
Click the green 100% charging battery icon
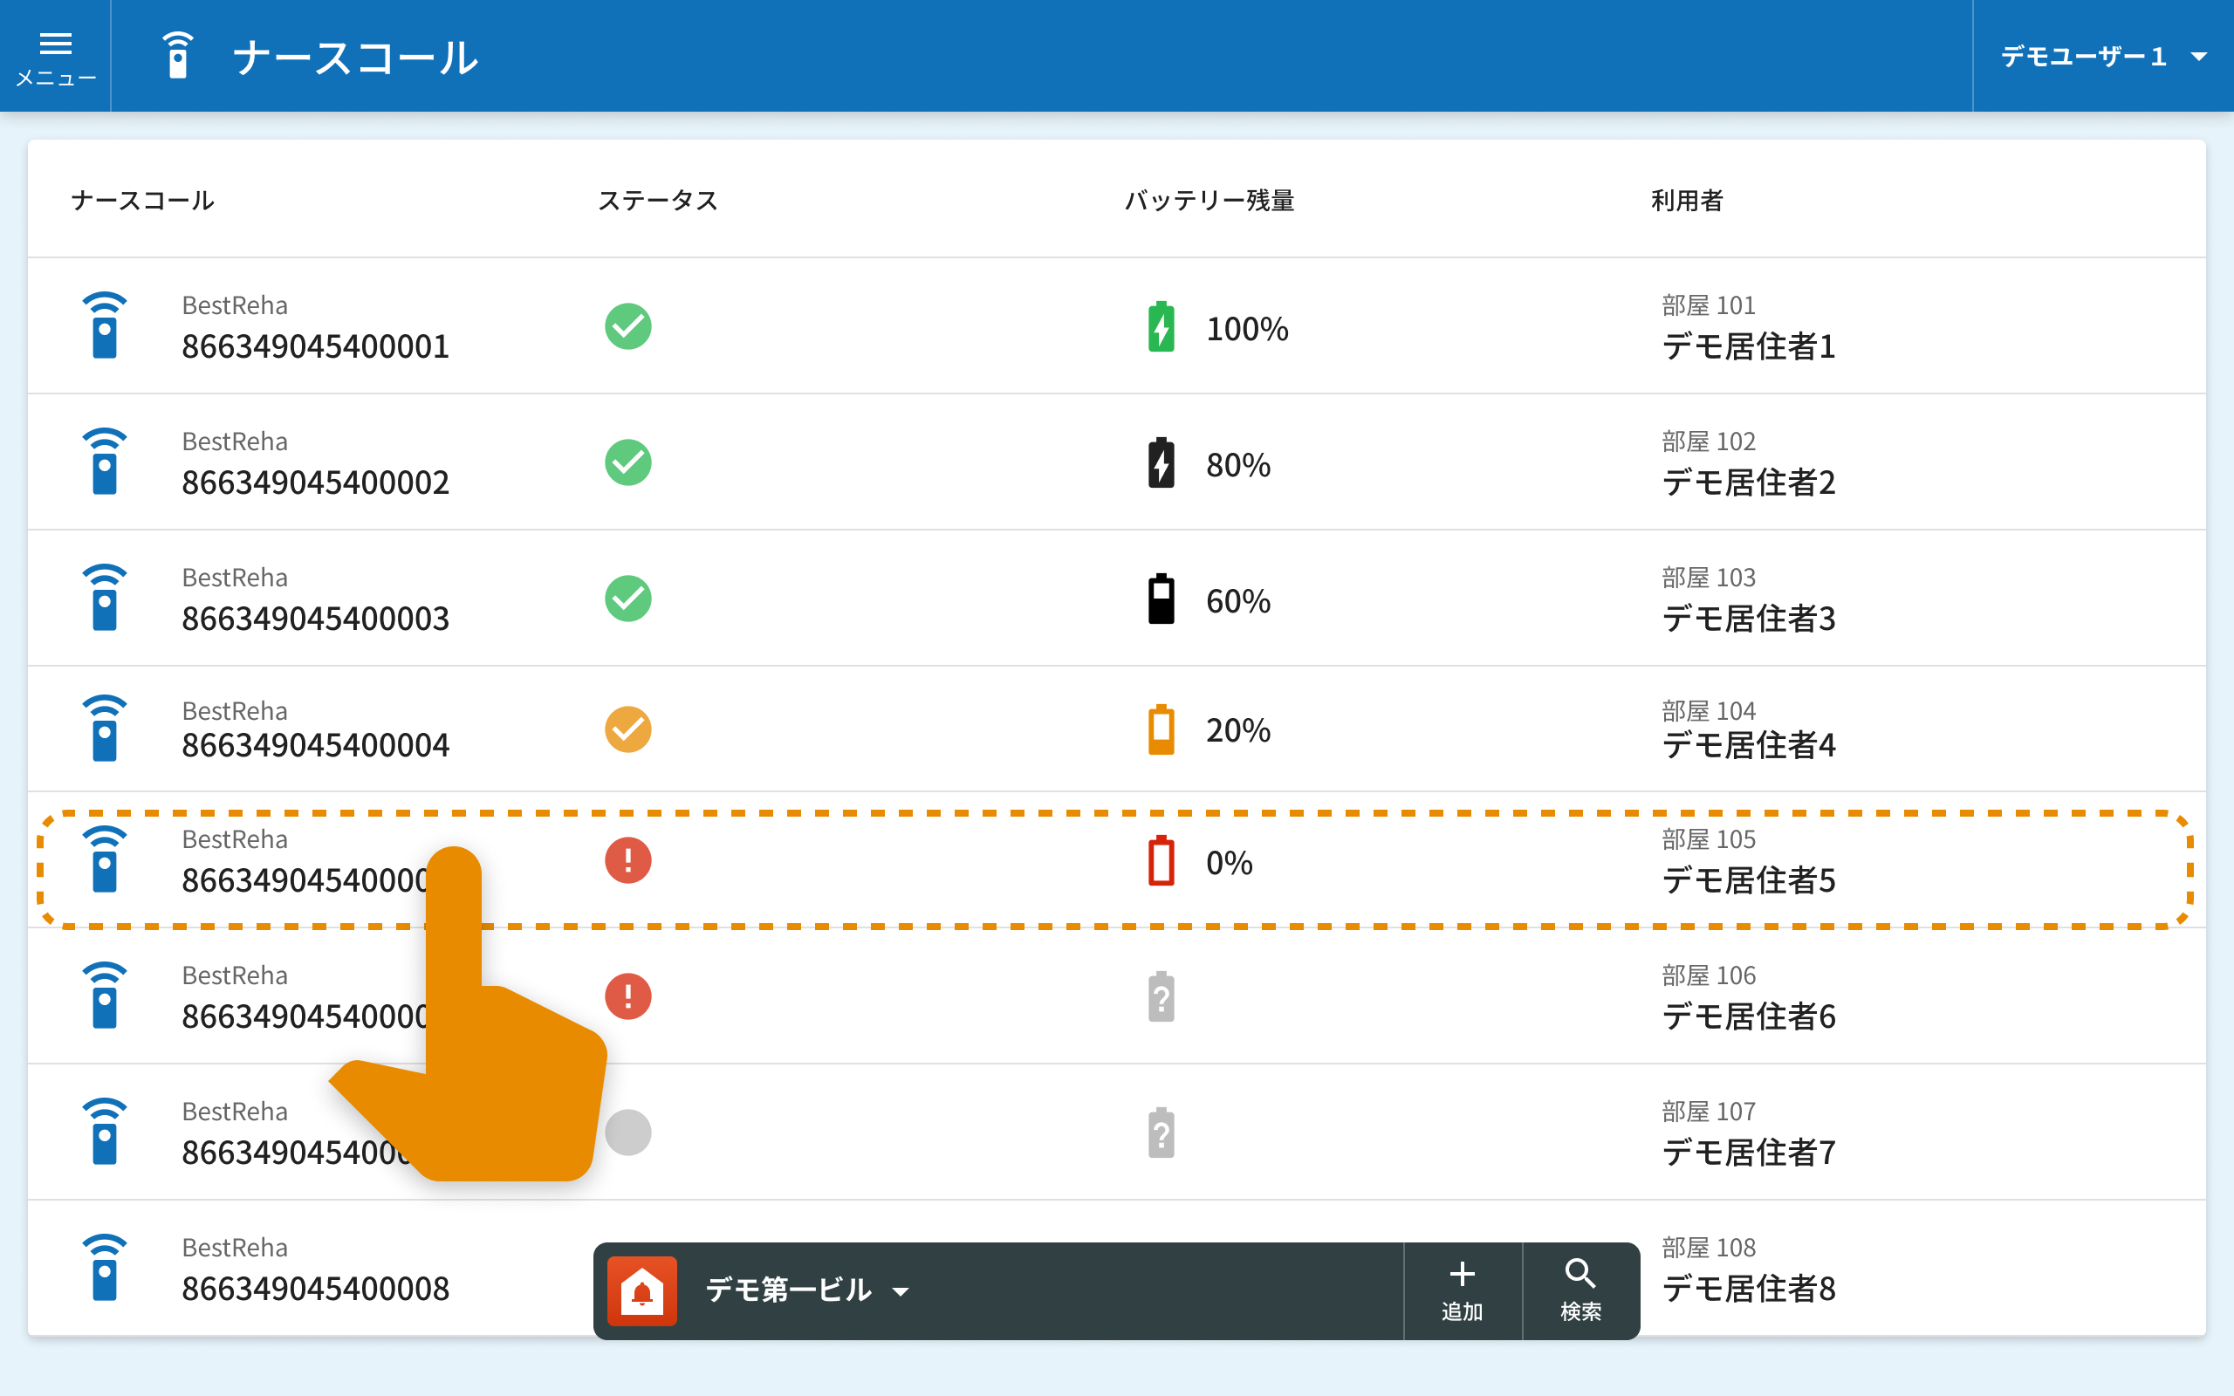[1161, 327]
